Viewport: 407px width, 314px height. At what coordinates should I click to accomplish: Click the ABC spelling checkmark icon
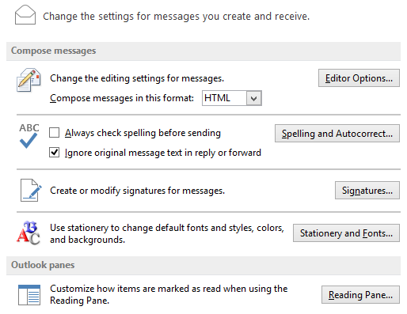(29, 136)
